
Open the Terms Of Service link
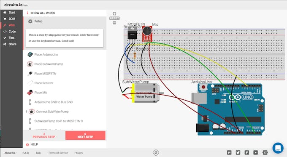58,153
